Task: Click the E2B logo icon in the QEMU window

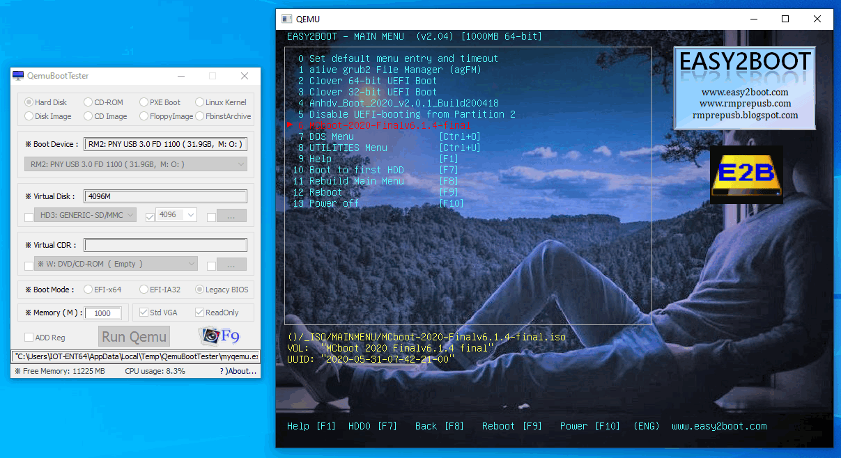Action: pos(746,174)
